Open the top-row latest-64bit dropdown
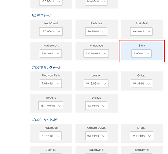This screenshot has height=154, width=168. tap(96, 2)
